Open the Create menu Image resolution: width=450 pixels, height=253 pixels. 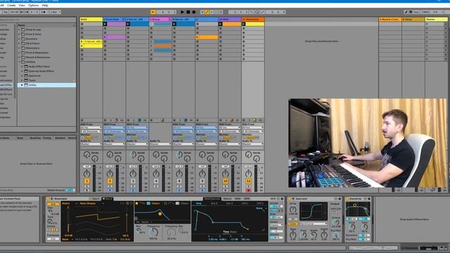[11, 6]
